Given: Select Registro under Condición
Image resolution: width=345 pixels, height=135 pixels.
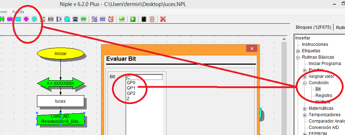Looking at the screenshot, I should point(324,96).
